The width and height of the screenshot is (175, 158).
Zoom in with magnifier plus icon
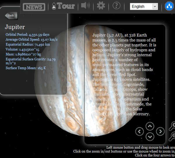(x=172, y=126)
